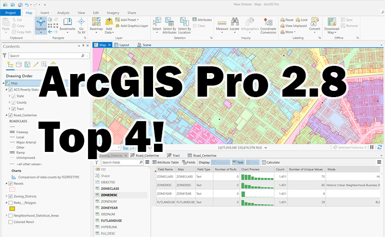
Task: Collapse the Parcels layer
Action: 6,184
